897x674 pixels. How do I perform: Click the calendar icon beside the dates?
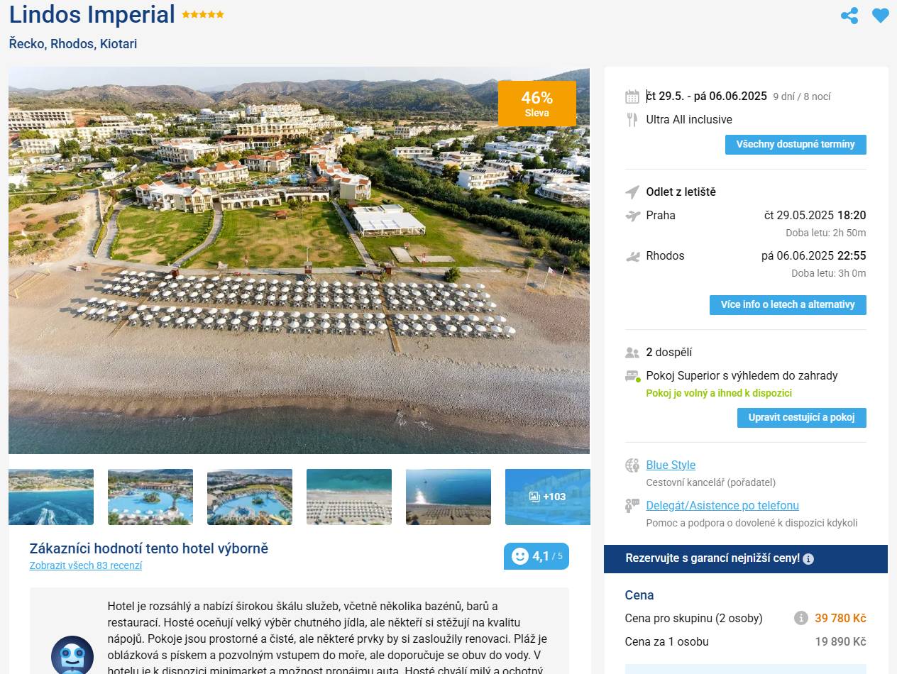[x=632, y=96]
